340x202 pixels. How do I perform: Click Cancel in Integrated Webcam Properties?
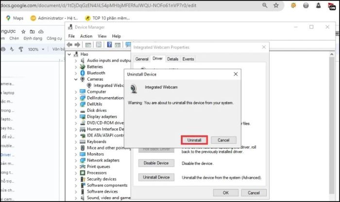(x=254, y=193)
